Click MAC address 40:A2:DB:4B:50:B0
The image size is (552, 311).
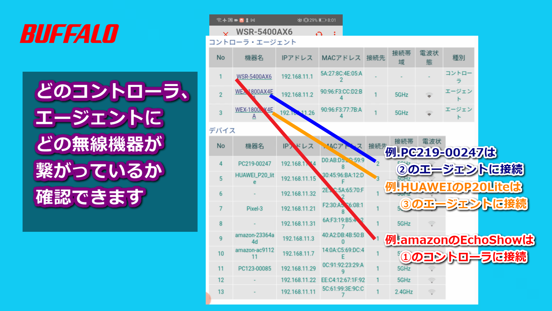[343, 238]
